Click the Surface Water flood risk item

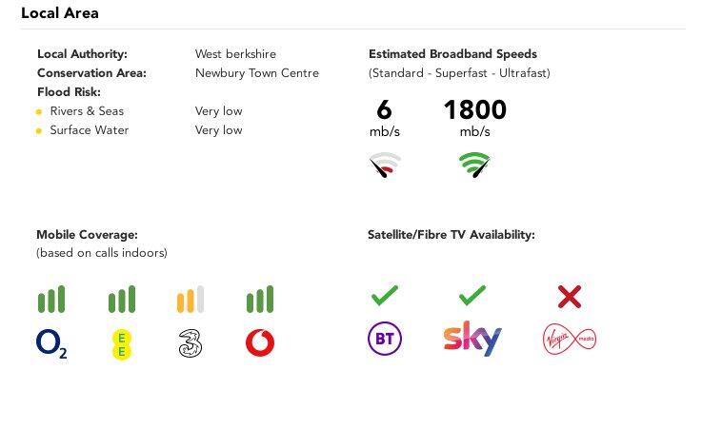90,130
